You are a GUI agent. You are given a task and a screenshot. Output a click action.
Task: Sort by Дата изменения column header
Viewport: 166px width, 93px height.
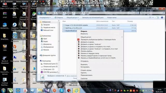tap(102, 21)
